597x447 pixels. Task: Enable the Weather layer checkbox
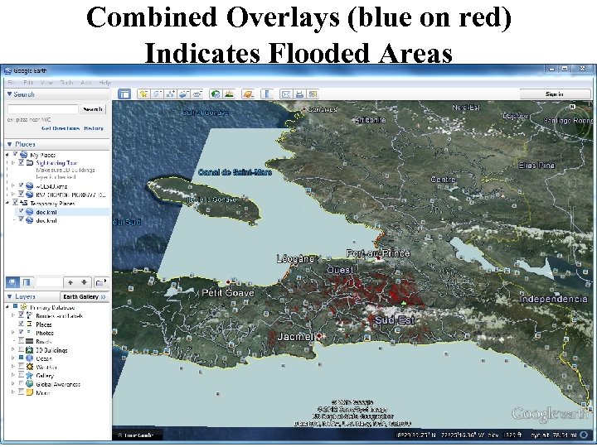click(x=22, y=367)
